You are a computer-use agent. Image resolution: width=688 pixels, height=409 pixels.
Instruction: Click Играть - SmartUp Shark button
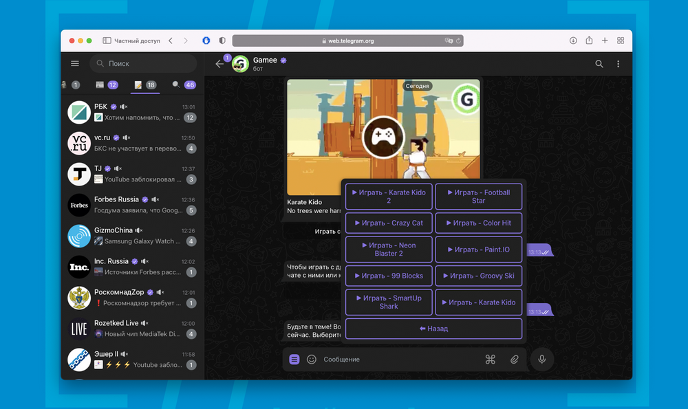389,302
